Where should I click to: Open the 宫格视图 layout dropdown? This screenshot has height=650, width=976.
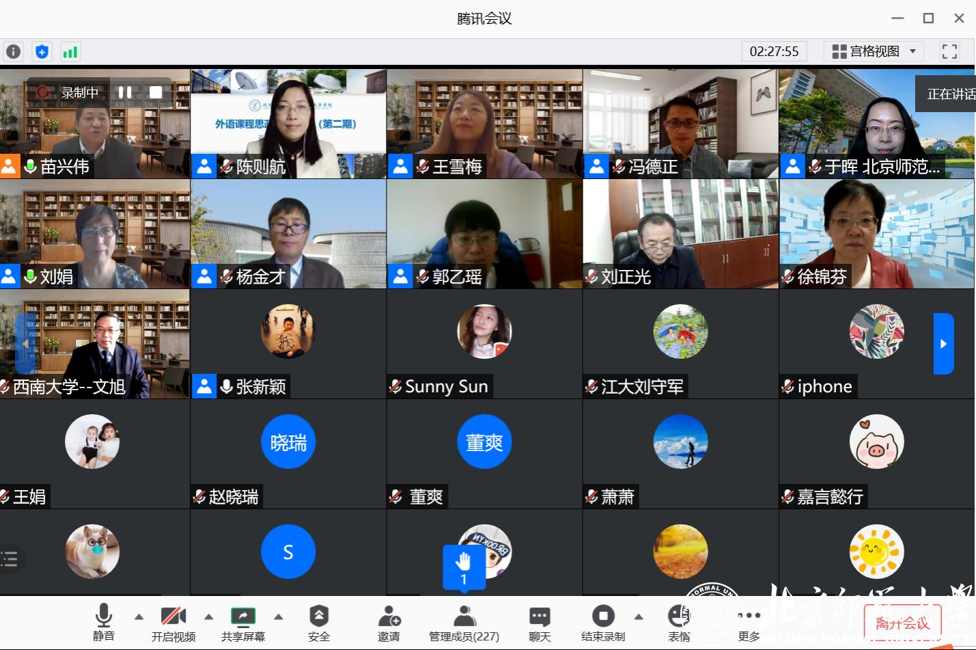coord(874,51)
